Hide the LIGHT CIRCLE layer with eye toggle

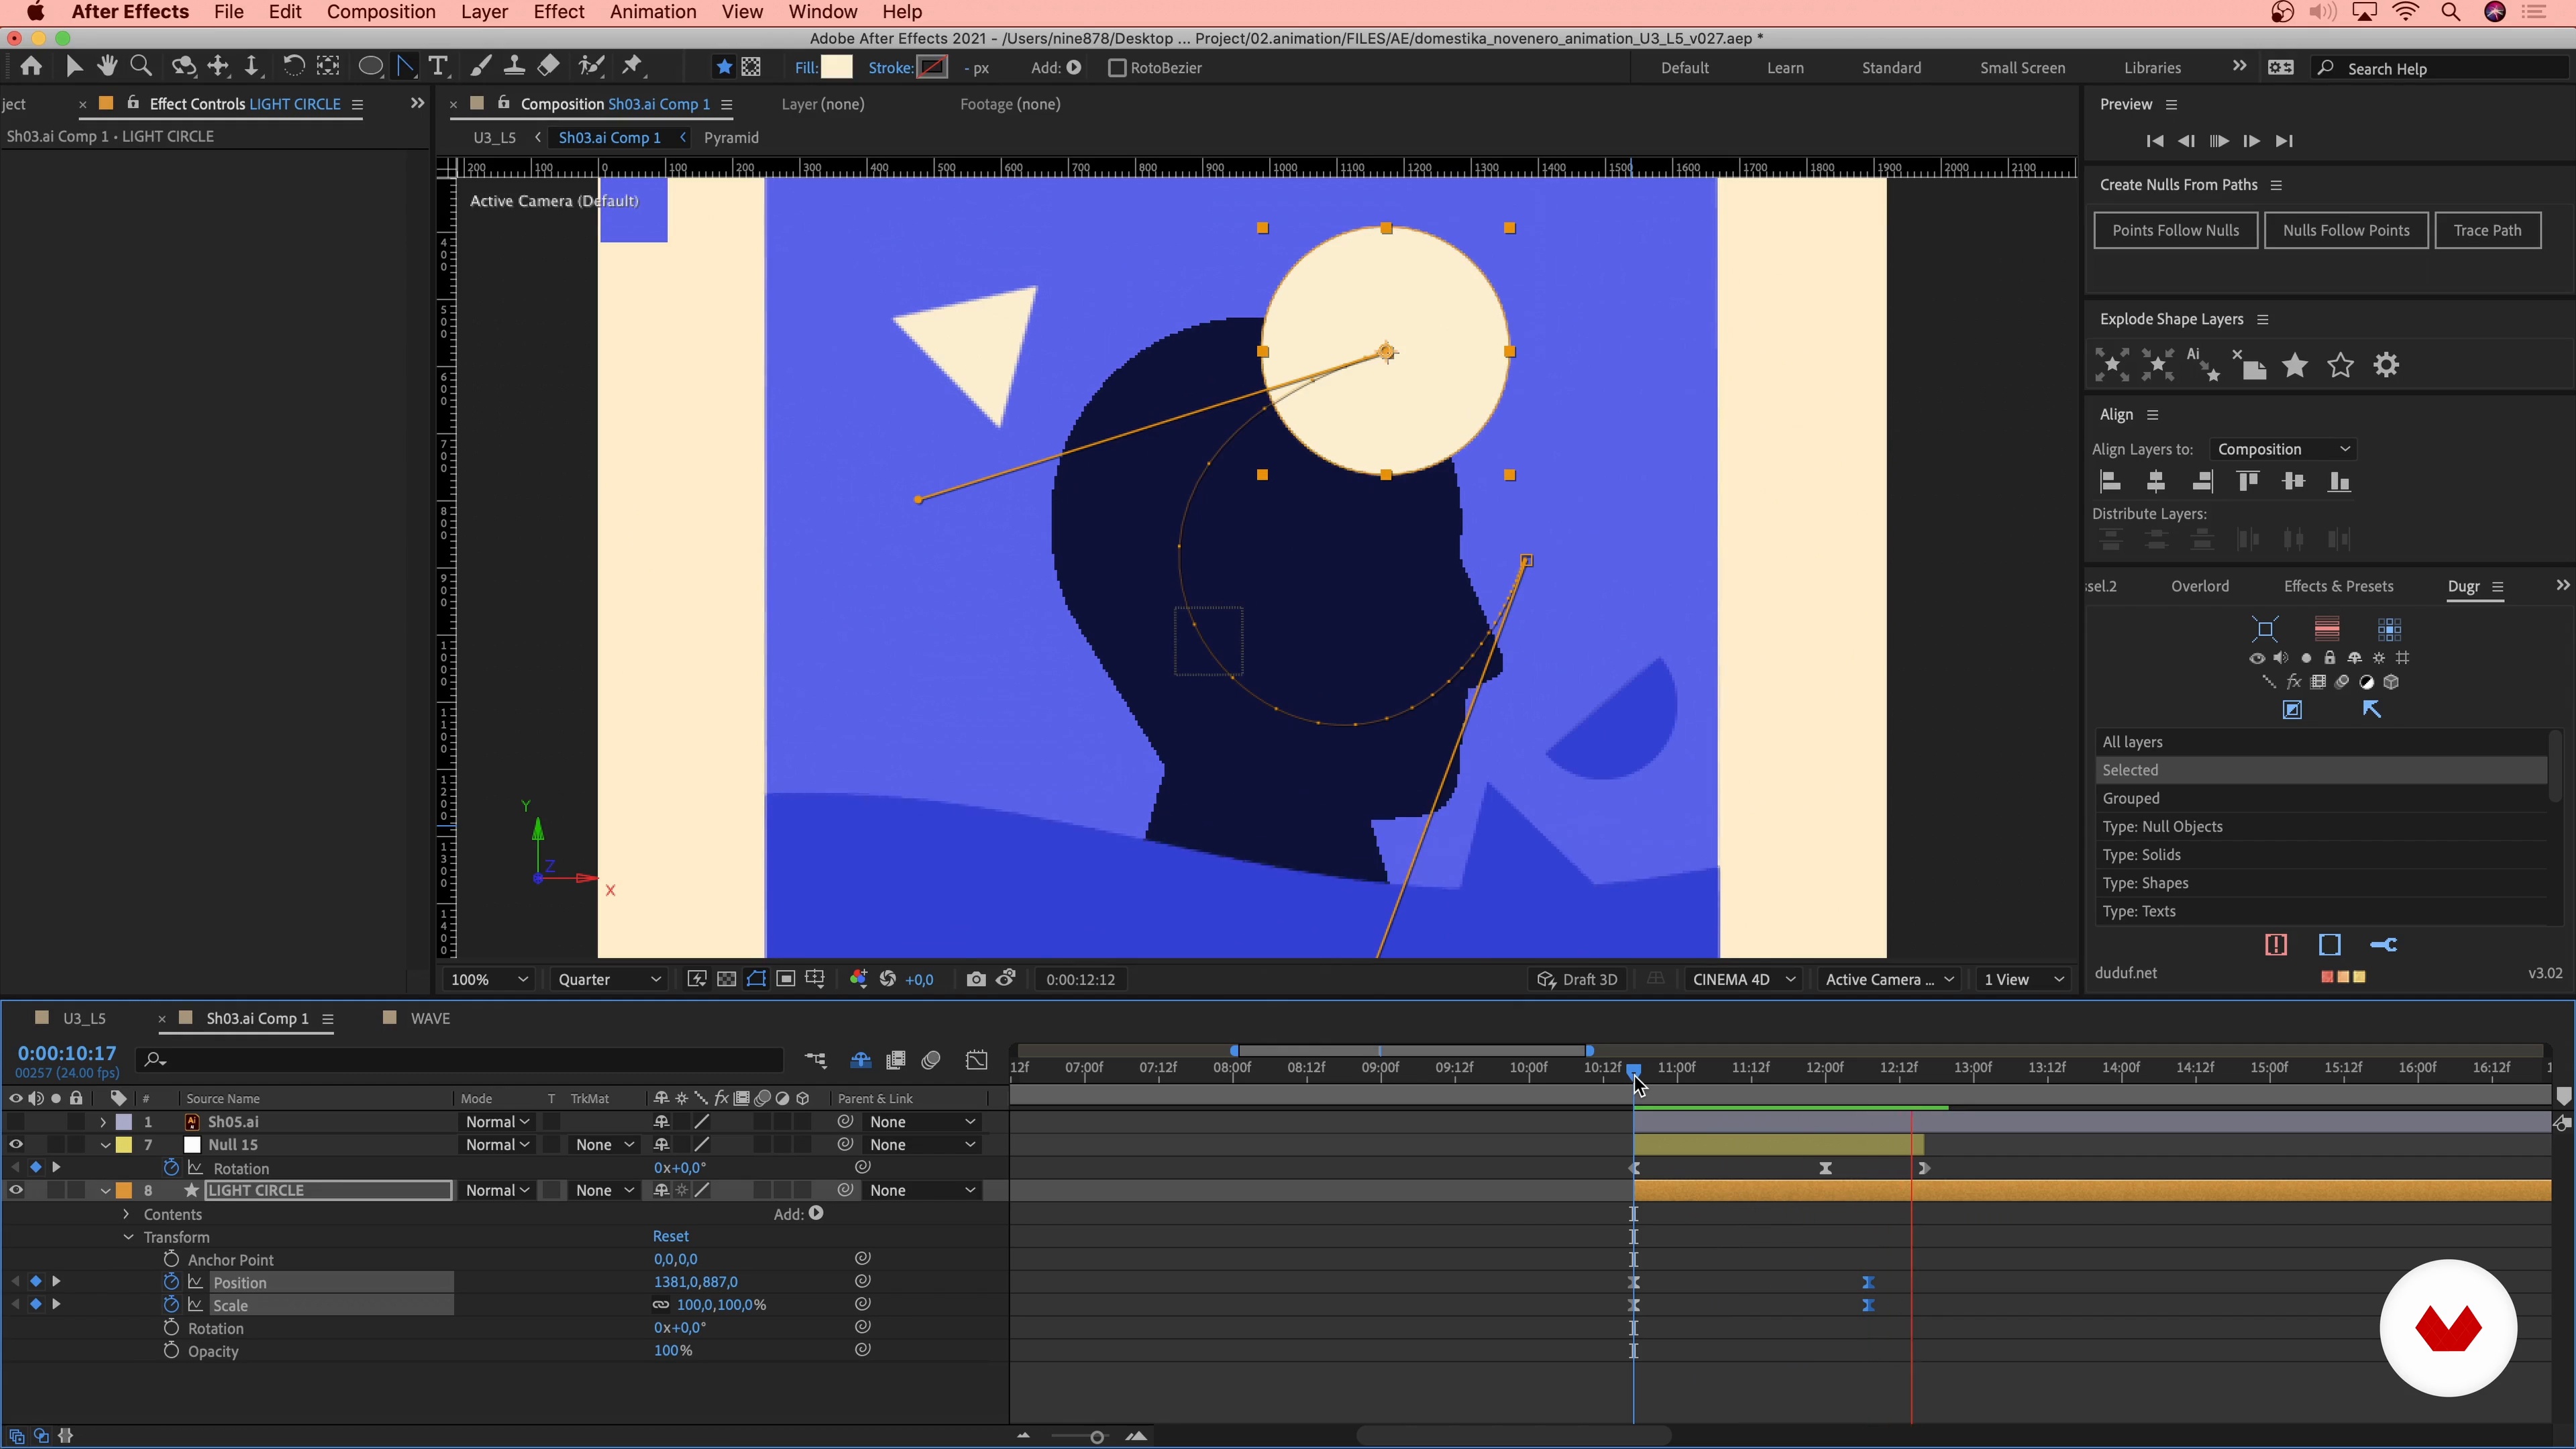click(16, 1190)
